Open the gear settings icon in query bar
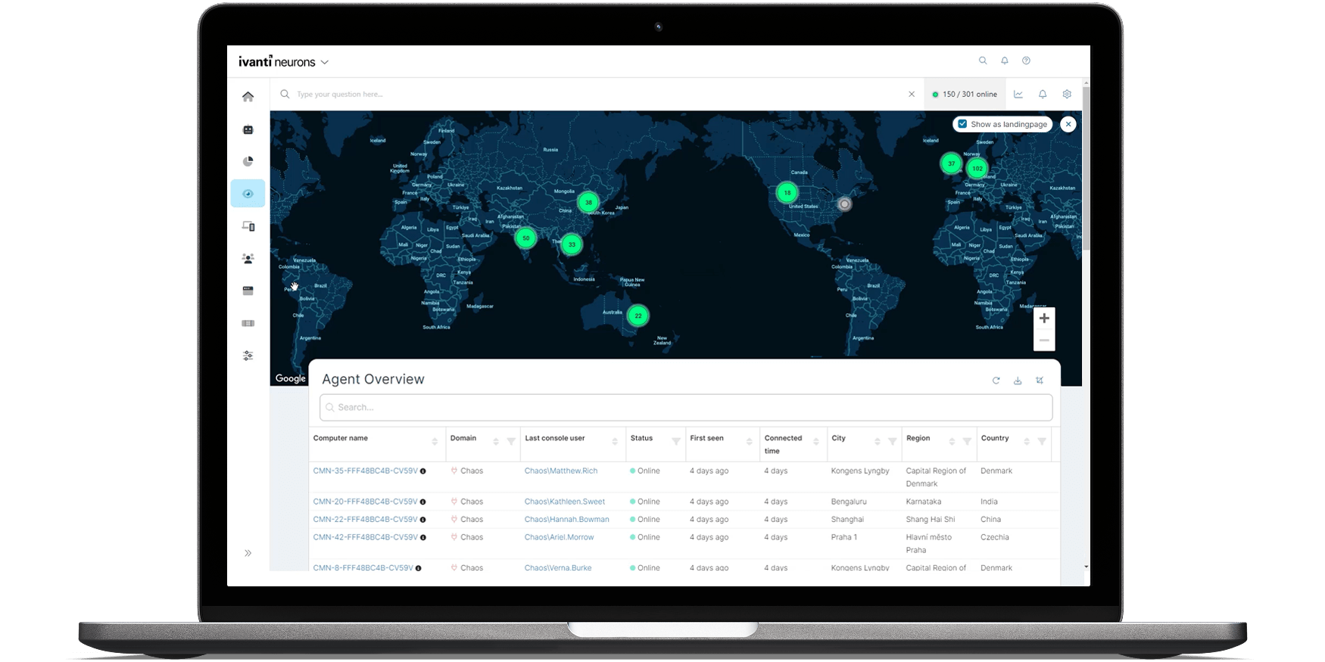This screenshot has height=662, width=1325. (1067, 95)
